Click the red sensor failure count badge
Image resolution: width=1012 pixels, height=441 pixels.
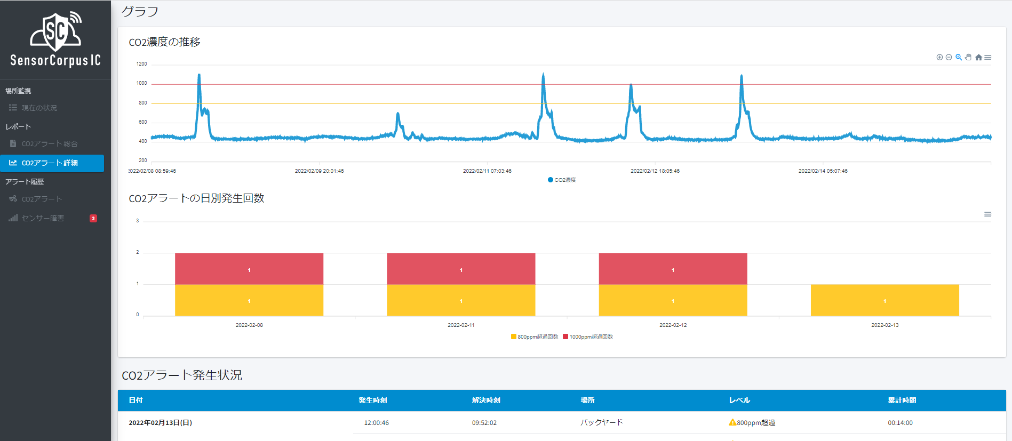pos(93,218)
